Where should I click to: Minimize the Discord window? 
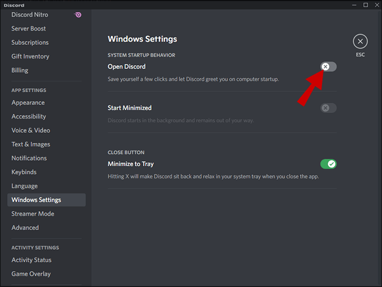tap(354, 5)
